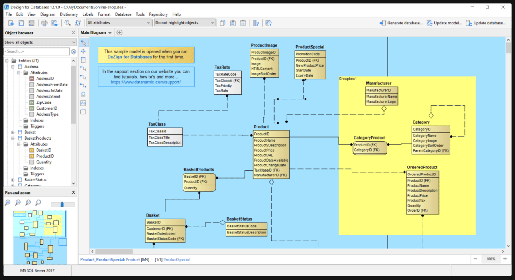
Task: Select the pointer selection tool
Action: tap(83, 43)
